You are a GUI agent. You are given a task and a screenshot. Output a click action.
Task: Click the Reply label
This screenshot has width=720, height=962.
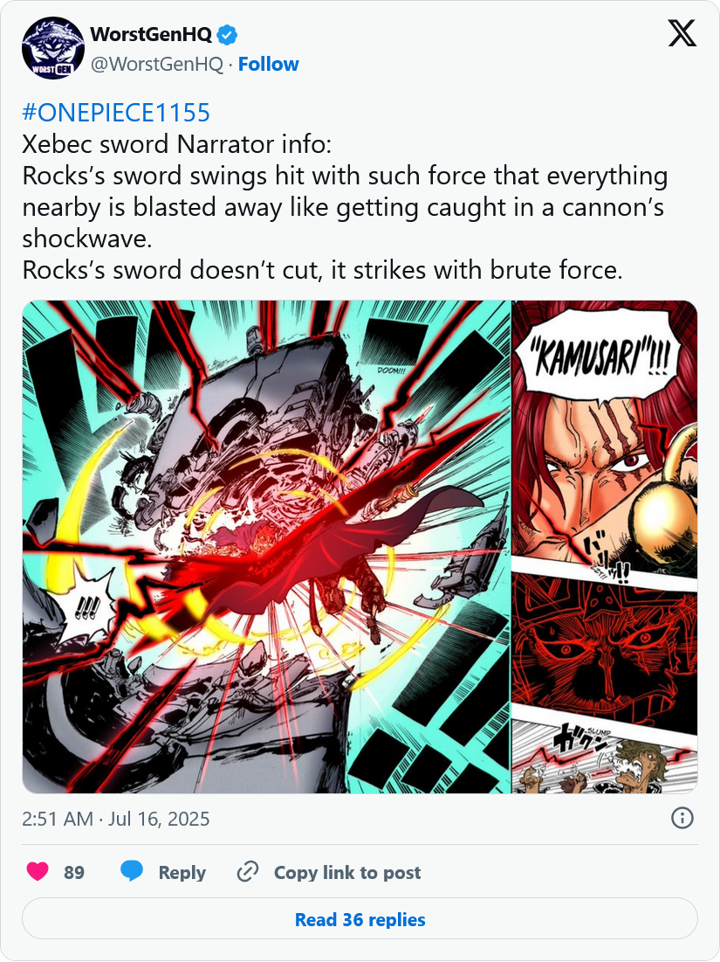tap(182, 872)
